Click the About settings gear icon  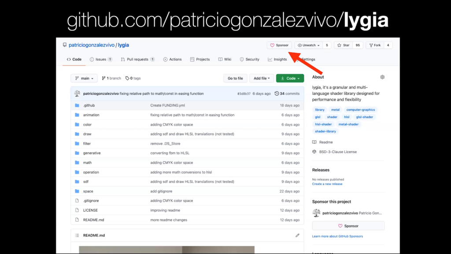382,77
